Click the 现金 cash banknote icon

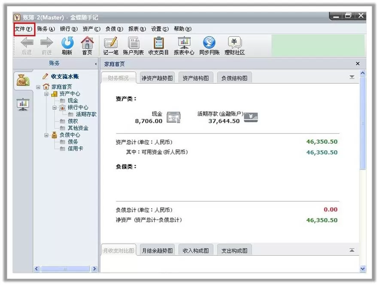coord(173,118)
